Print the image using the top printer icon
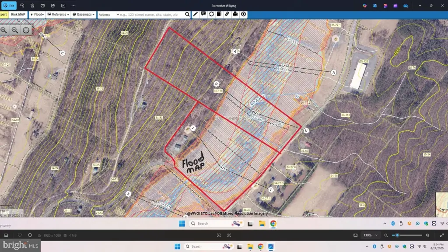Viewport: 448px width, 252px height. pos(42,6)
